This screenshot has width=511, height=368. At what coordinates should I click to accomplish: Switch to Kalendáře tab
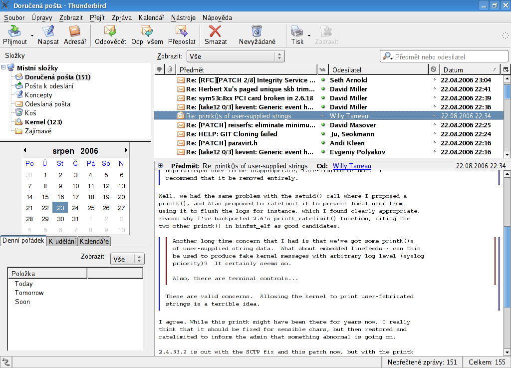pos(94,241)
